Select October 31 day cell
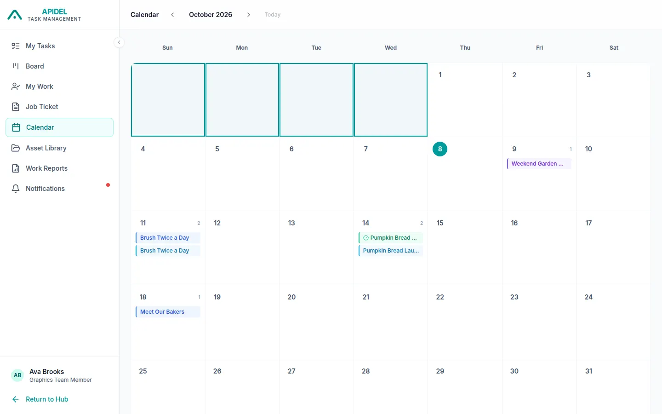662x414 pixels. tap(614, 386)
